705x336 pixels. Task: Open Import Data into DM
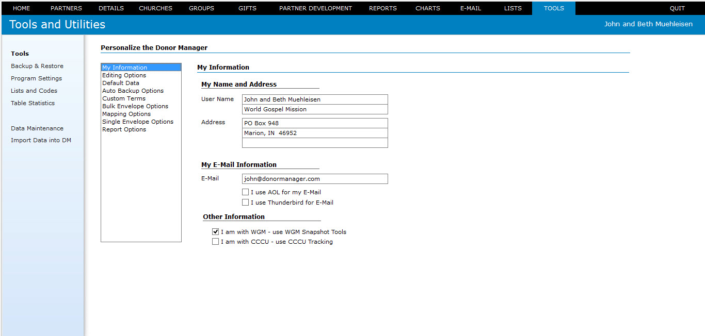pos(41,140)
